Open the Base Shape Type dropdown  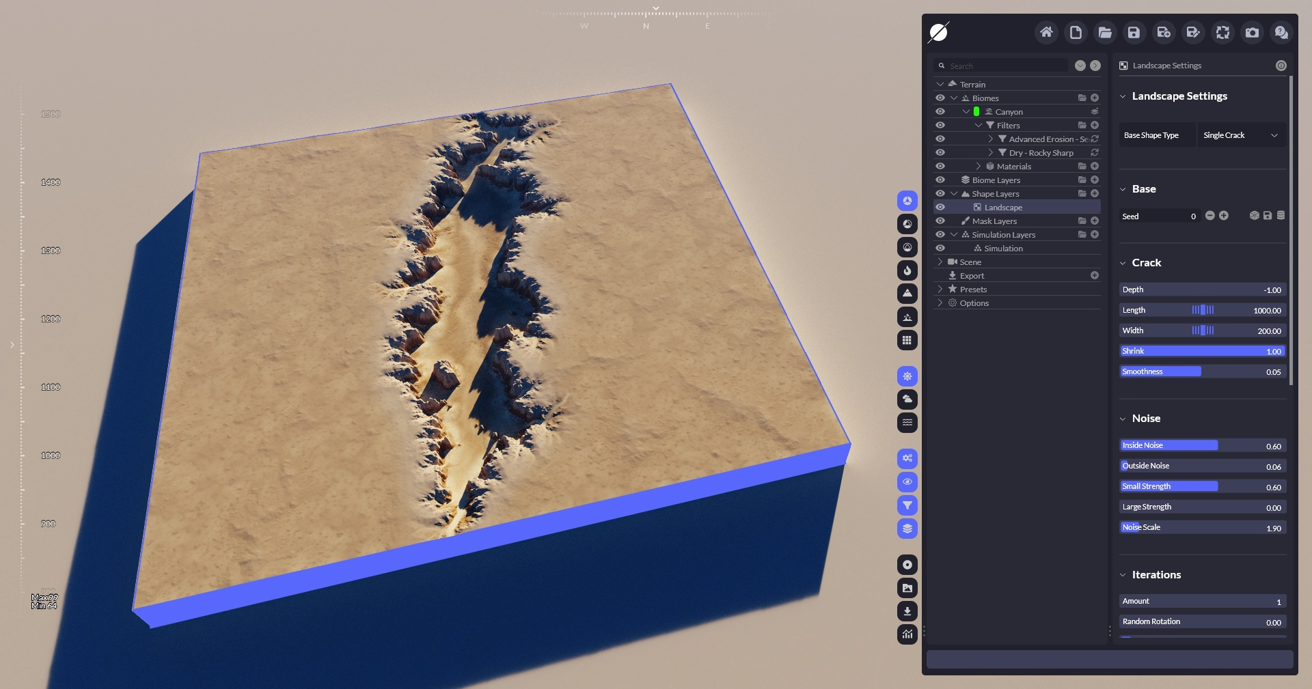(1241, 135)
